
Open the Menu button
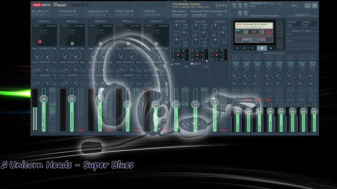coord(294,6)
